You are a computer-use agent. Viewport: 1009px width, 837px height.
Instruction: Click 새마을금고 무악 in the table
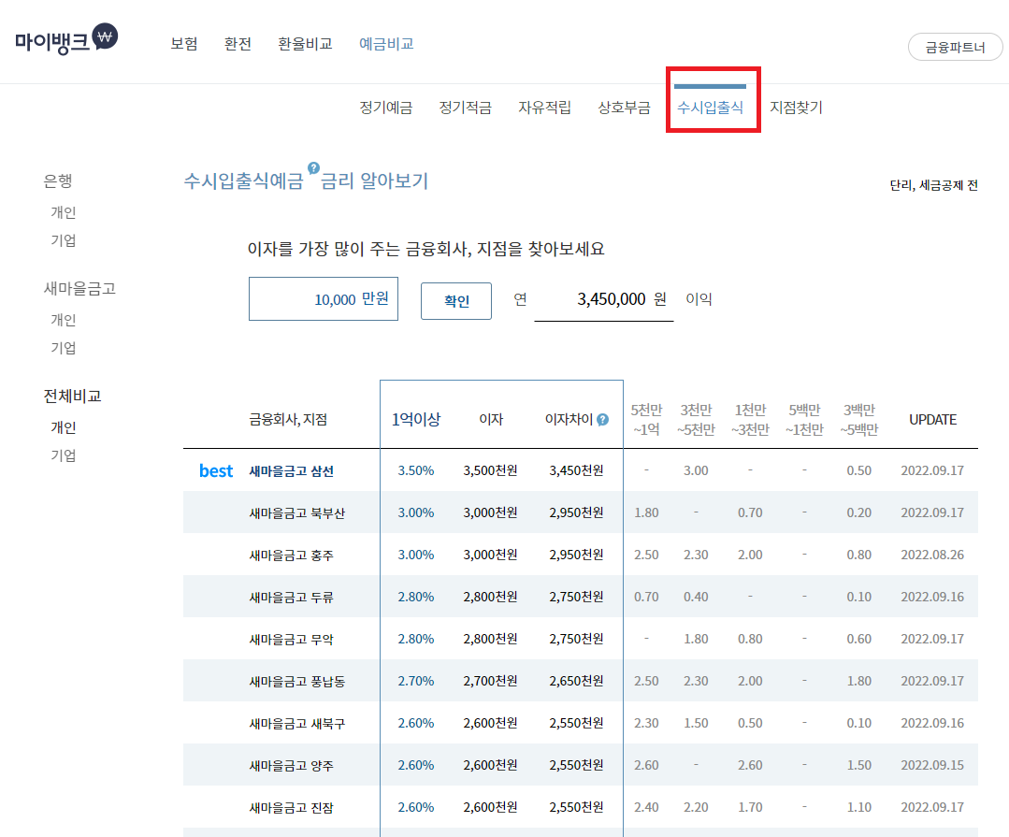pos(292,640)
